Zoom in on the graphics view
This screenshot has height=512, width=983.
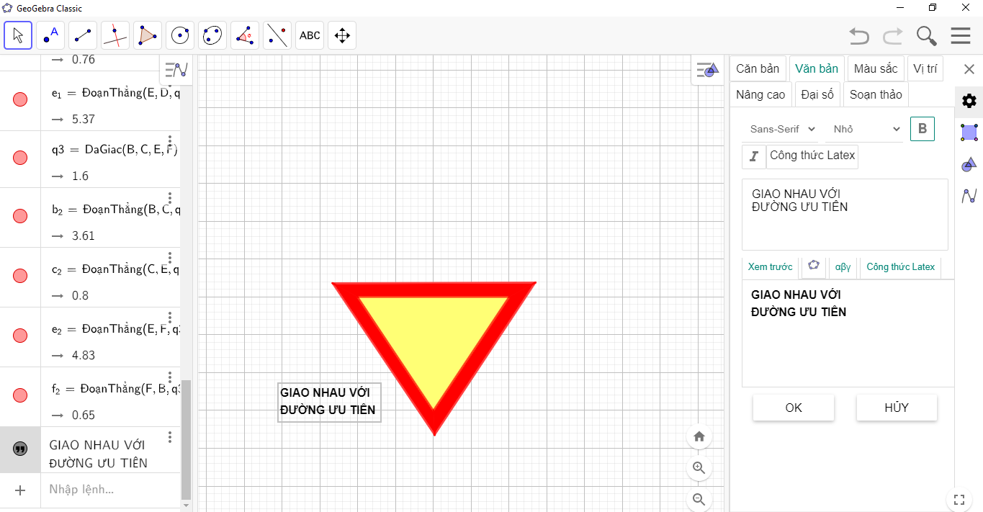pyautogui.click(x=698, y=467)
